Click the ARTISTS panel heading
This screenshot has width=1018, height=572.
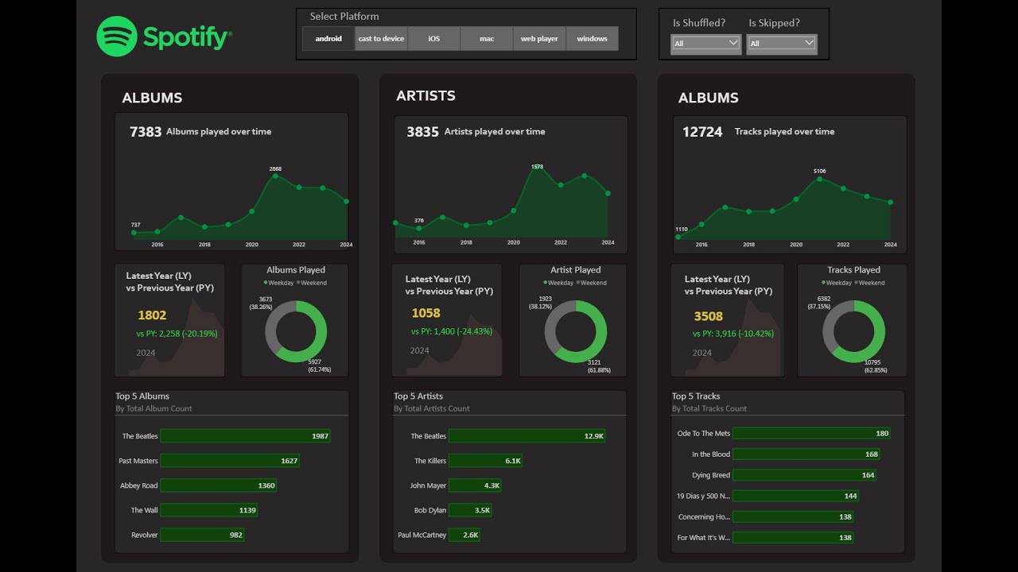click(425, 95)
